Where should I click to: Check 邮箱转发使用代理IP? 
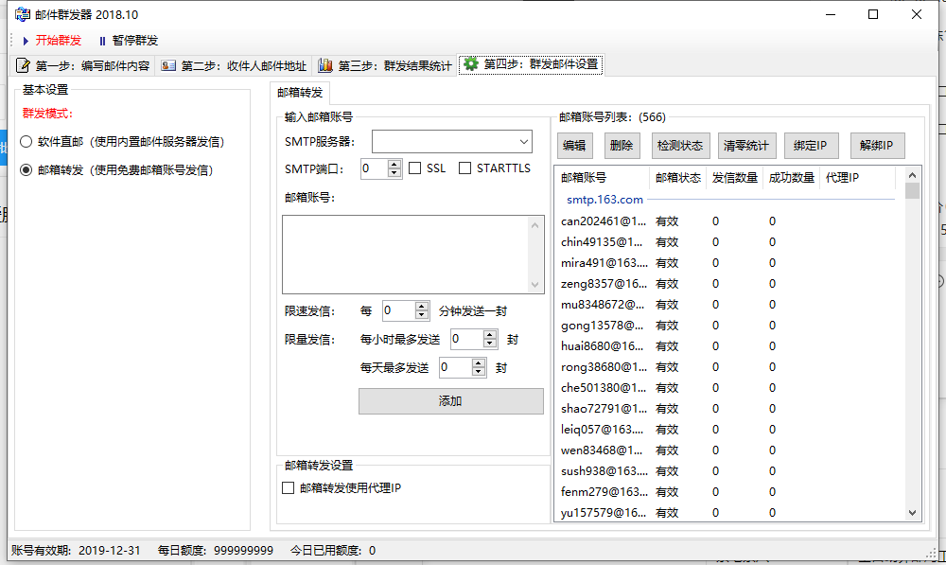click(289, 487)
